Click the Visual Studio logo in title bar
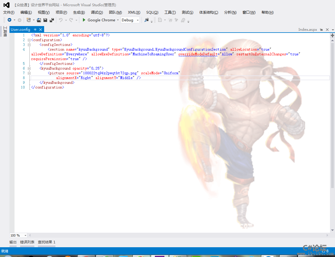The image size is (335, 257). [7, 5]
